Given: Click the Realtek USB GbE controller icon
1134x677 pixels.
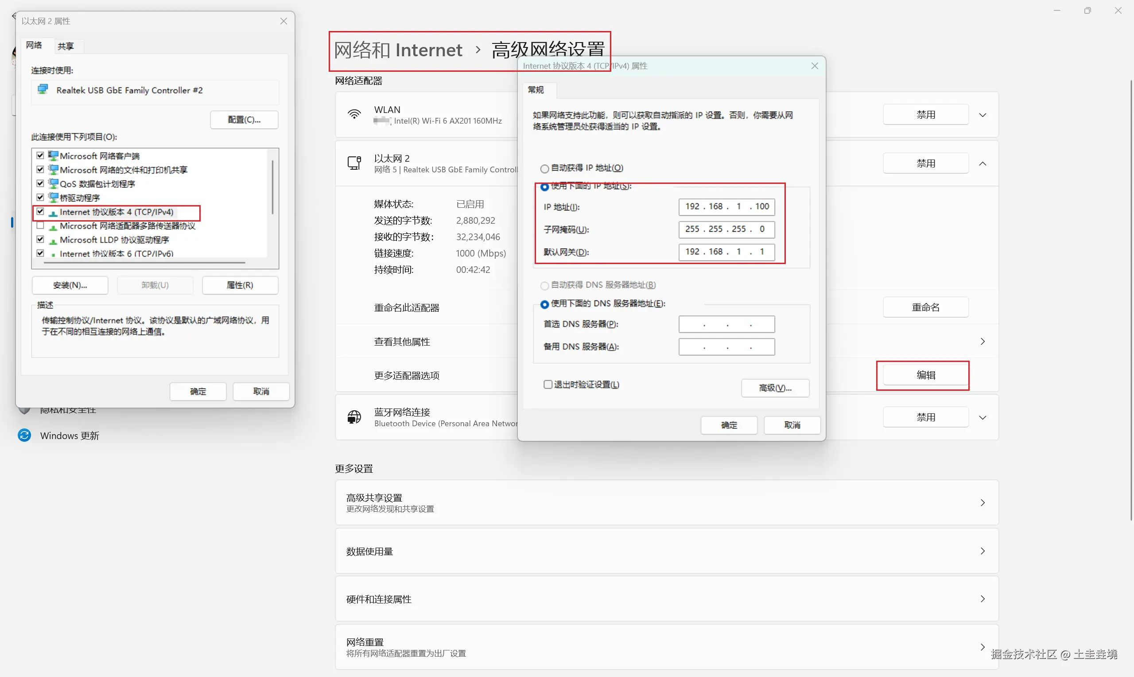Looking at the screenshot, I should [x=43, y=90].
